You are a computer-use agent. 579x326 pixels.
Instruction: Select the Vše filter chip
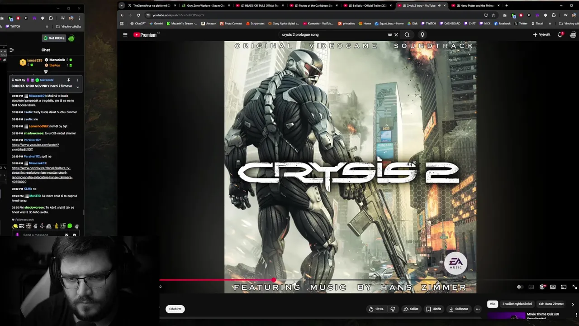(493, 304)
